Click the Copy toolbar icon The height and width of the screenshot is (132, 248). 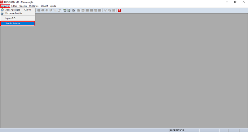click(109, 11)
